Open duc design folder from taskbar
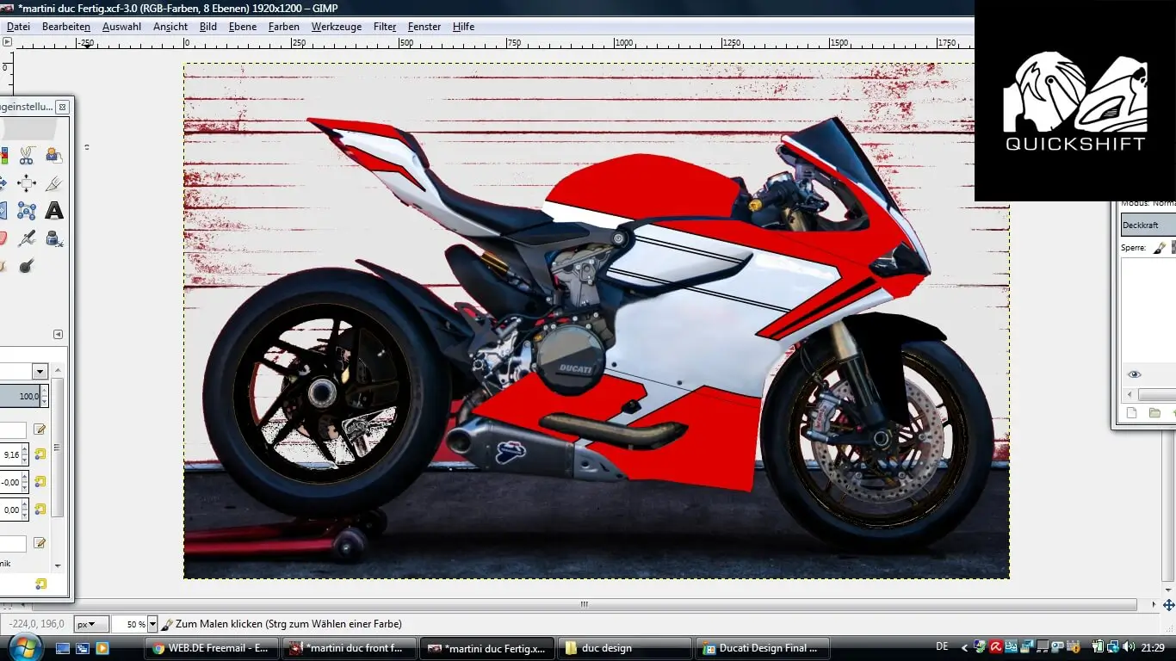The width and height of the screenshot is (1176, 661). point(626,648)
